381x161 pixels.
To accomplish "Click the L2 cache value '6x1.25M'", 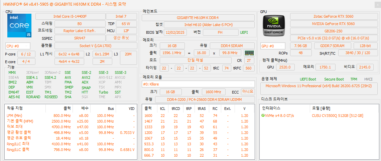I will click(102, 54).
